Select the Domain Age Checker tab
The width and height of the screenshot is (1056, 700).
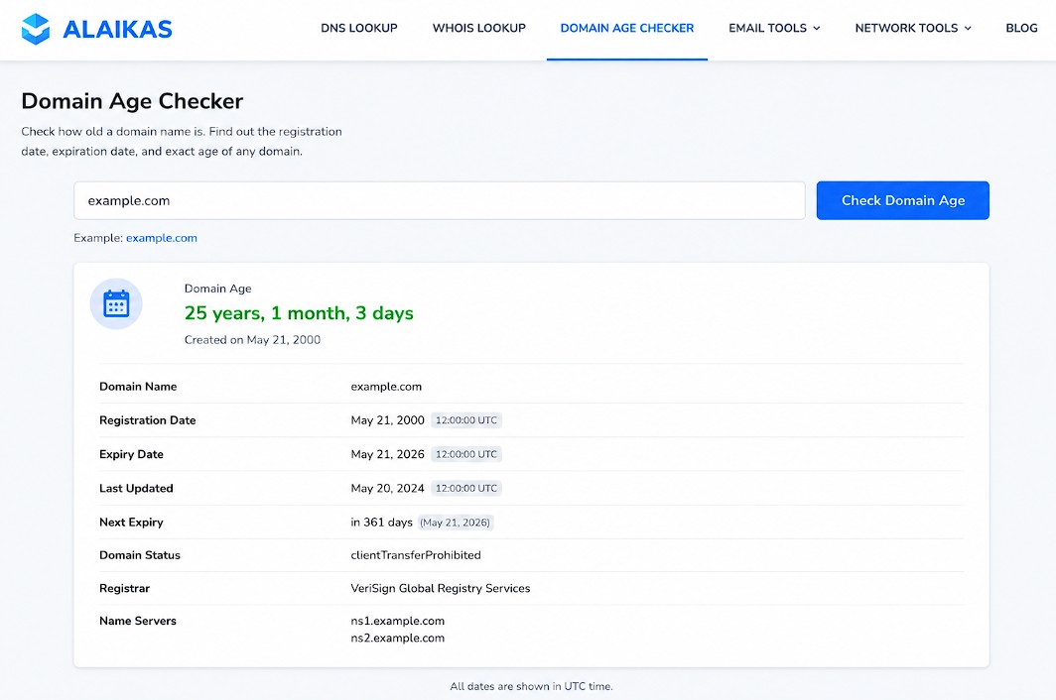[627, 29]
